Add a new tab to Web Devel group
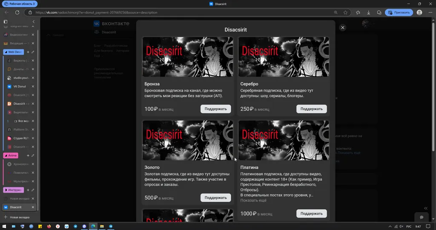Viewport: 436px width, 230px height. tap(28, 52)
